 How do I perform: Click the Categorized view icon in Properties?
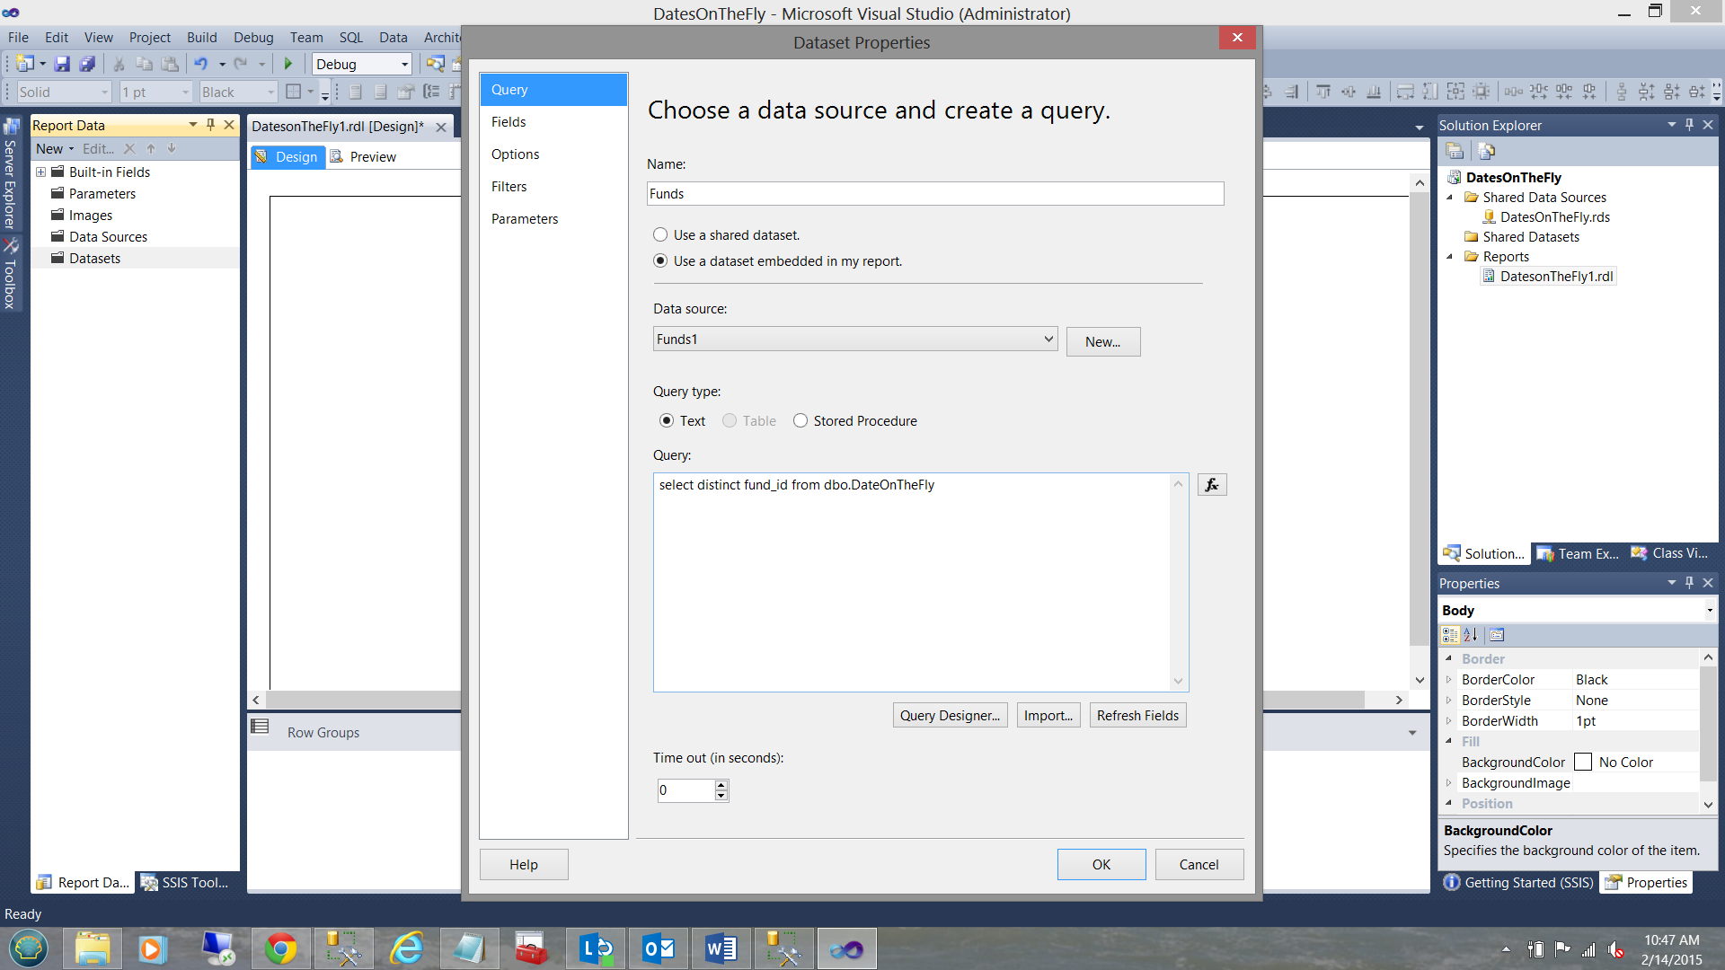coord(1449,635)
